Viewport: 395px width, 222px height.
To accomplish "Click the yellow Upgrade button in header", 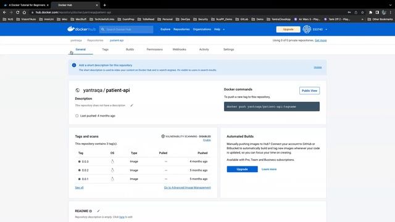I will [288, 29].
